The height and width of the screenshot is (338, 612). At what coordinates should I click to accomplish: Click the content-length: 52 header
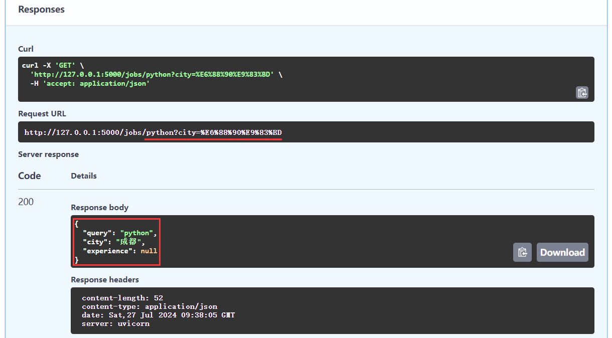[x=122, y=298]
